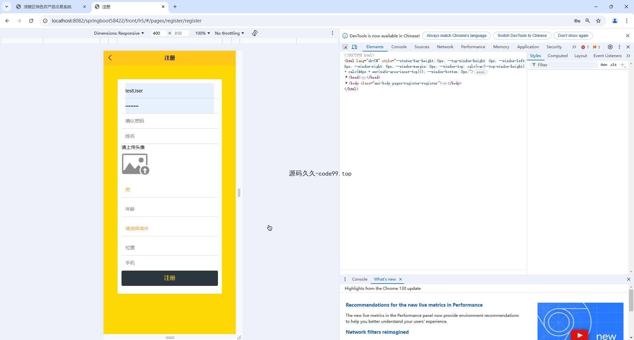Toggle the .cls classes button
Viewport: 634px width, 340px height.
[613, 65]
